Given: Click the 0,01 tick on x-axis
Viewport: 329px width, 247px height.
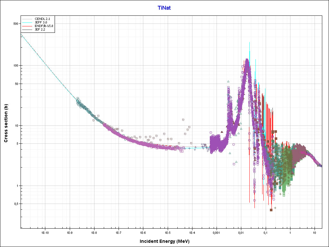Looking at the screenshot, I should pyautogui.click(x=241, y=232).
